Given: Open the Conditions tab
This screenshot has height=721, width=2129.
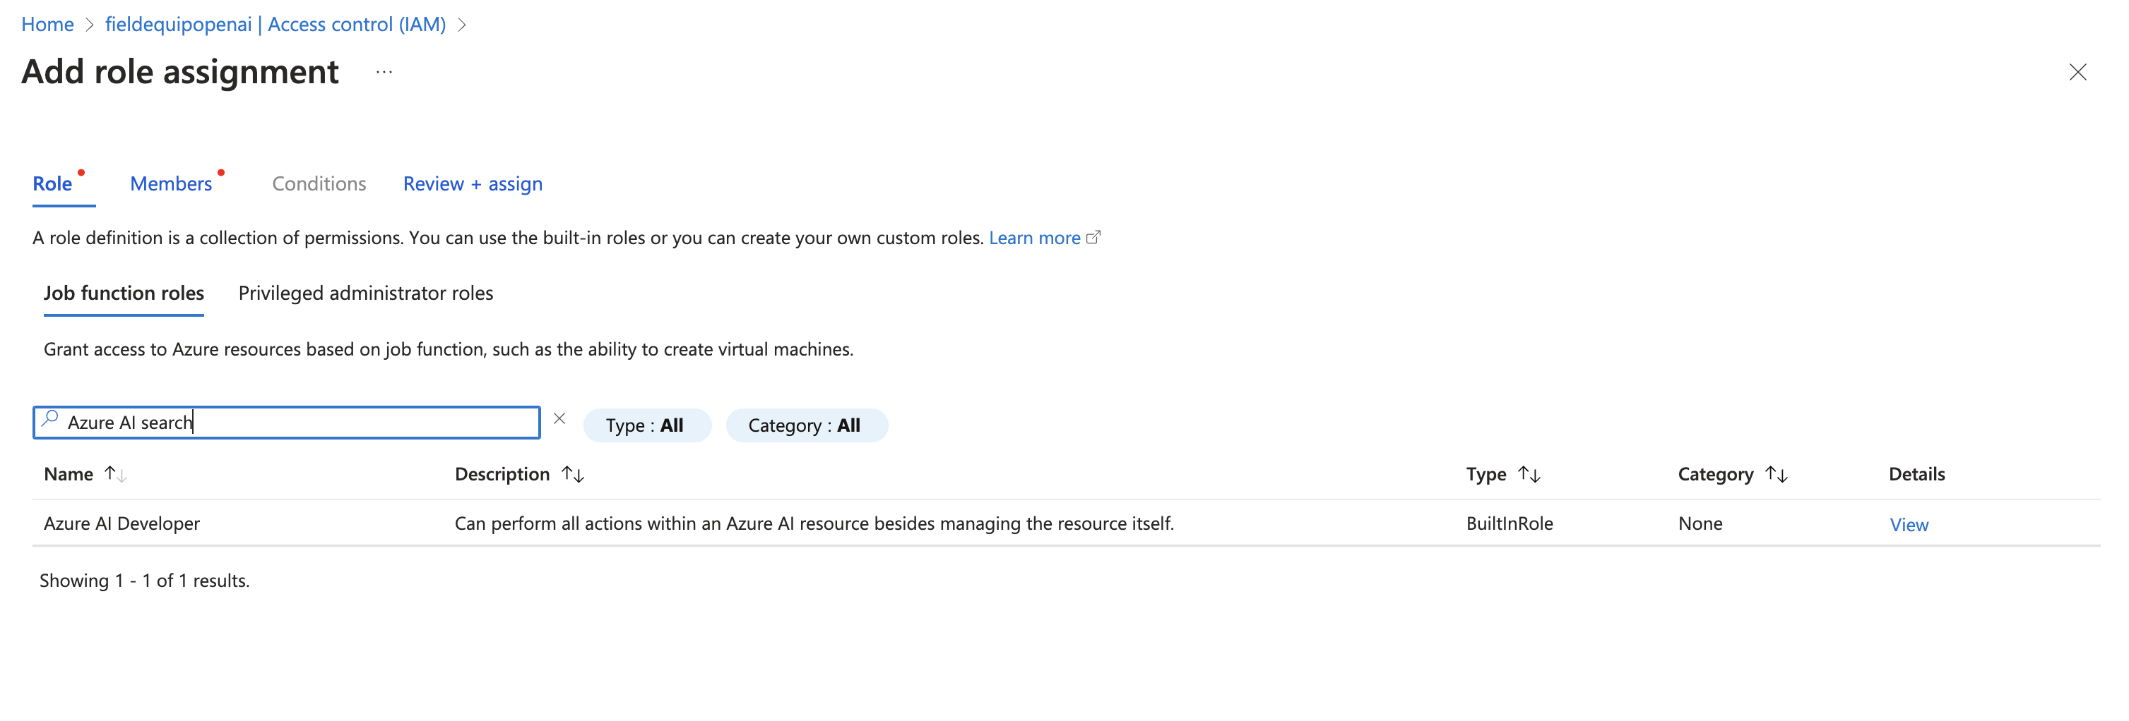Looking at the screenshot, I should 319,183.
